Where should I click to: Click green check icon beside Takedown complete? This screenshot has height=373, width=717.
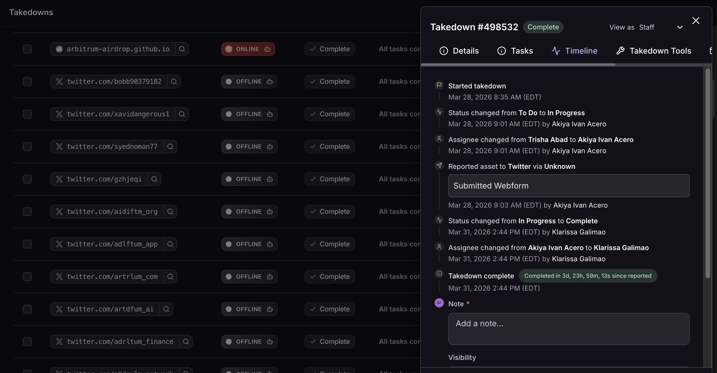pos(439,274)
